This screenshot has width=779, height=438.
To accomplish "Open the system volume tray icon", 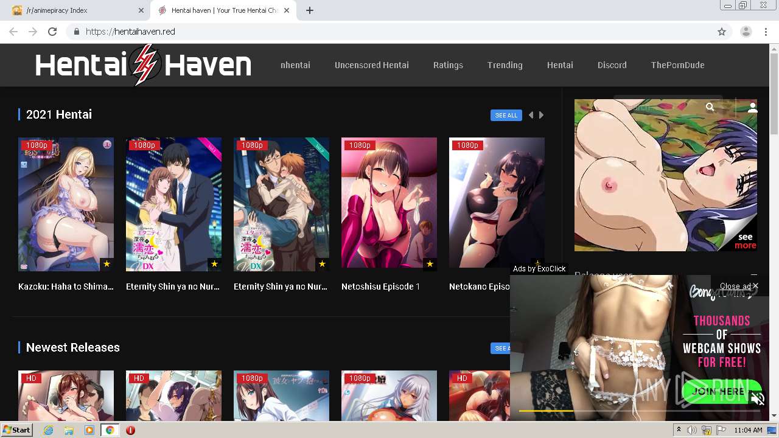I will 692,430.
